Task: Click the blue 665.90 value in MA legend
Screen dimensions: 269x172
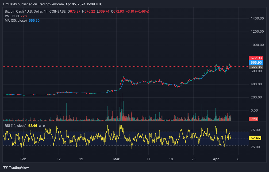Action: (34, 21)
